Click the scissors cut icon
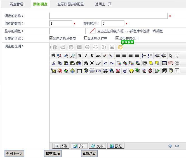Viewport: 186px width, 158px height. click(54, 63)
